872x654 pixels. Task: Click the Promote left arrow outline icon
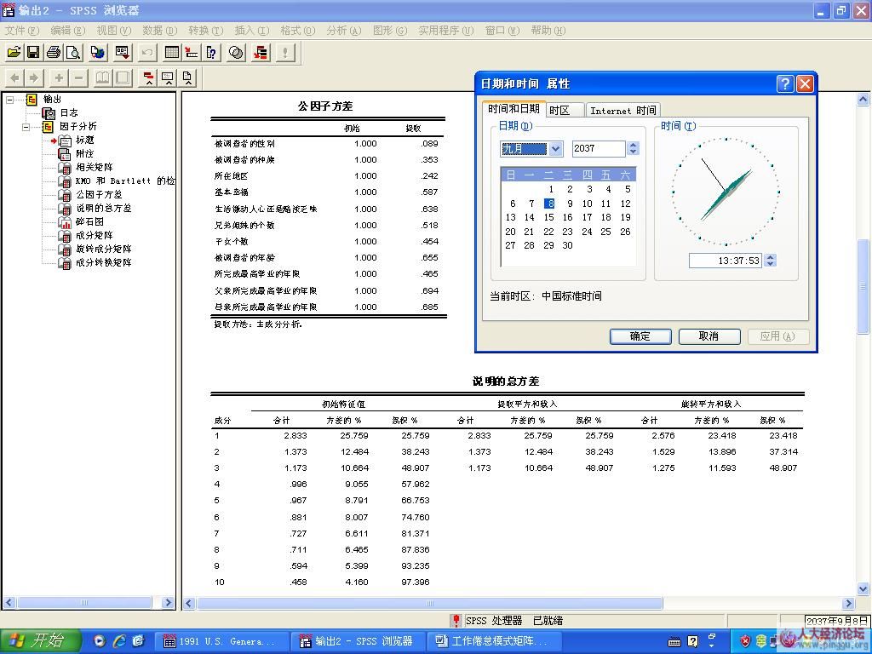click(14, 77)
